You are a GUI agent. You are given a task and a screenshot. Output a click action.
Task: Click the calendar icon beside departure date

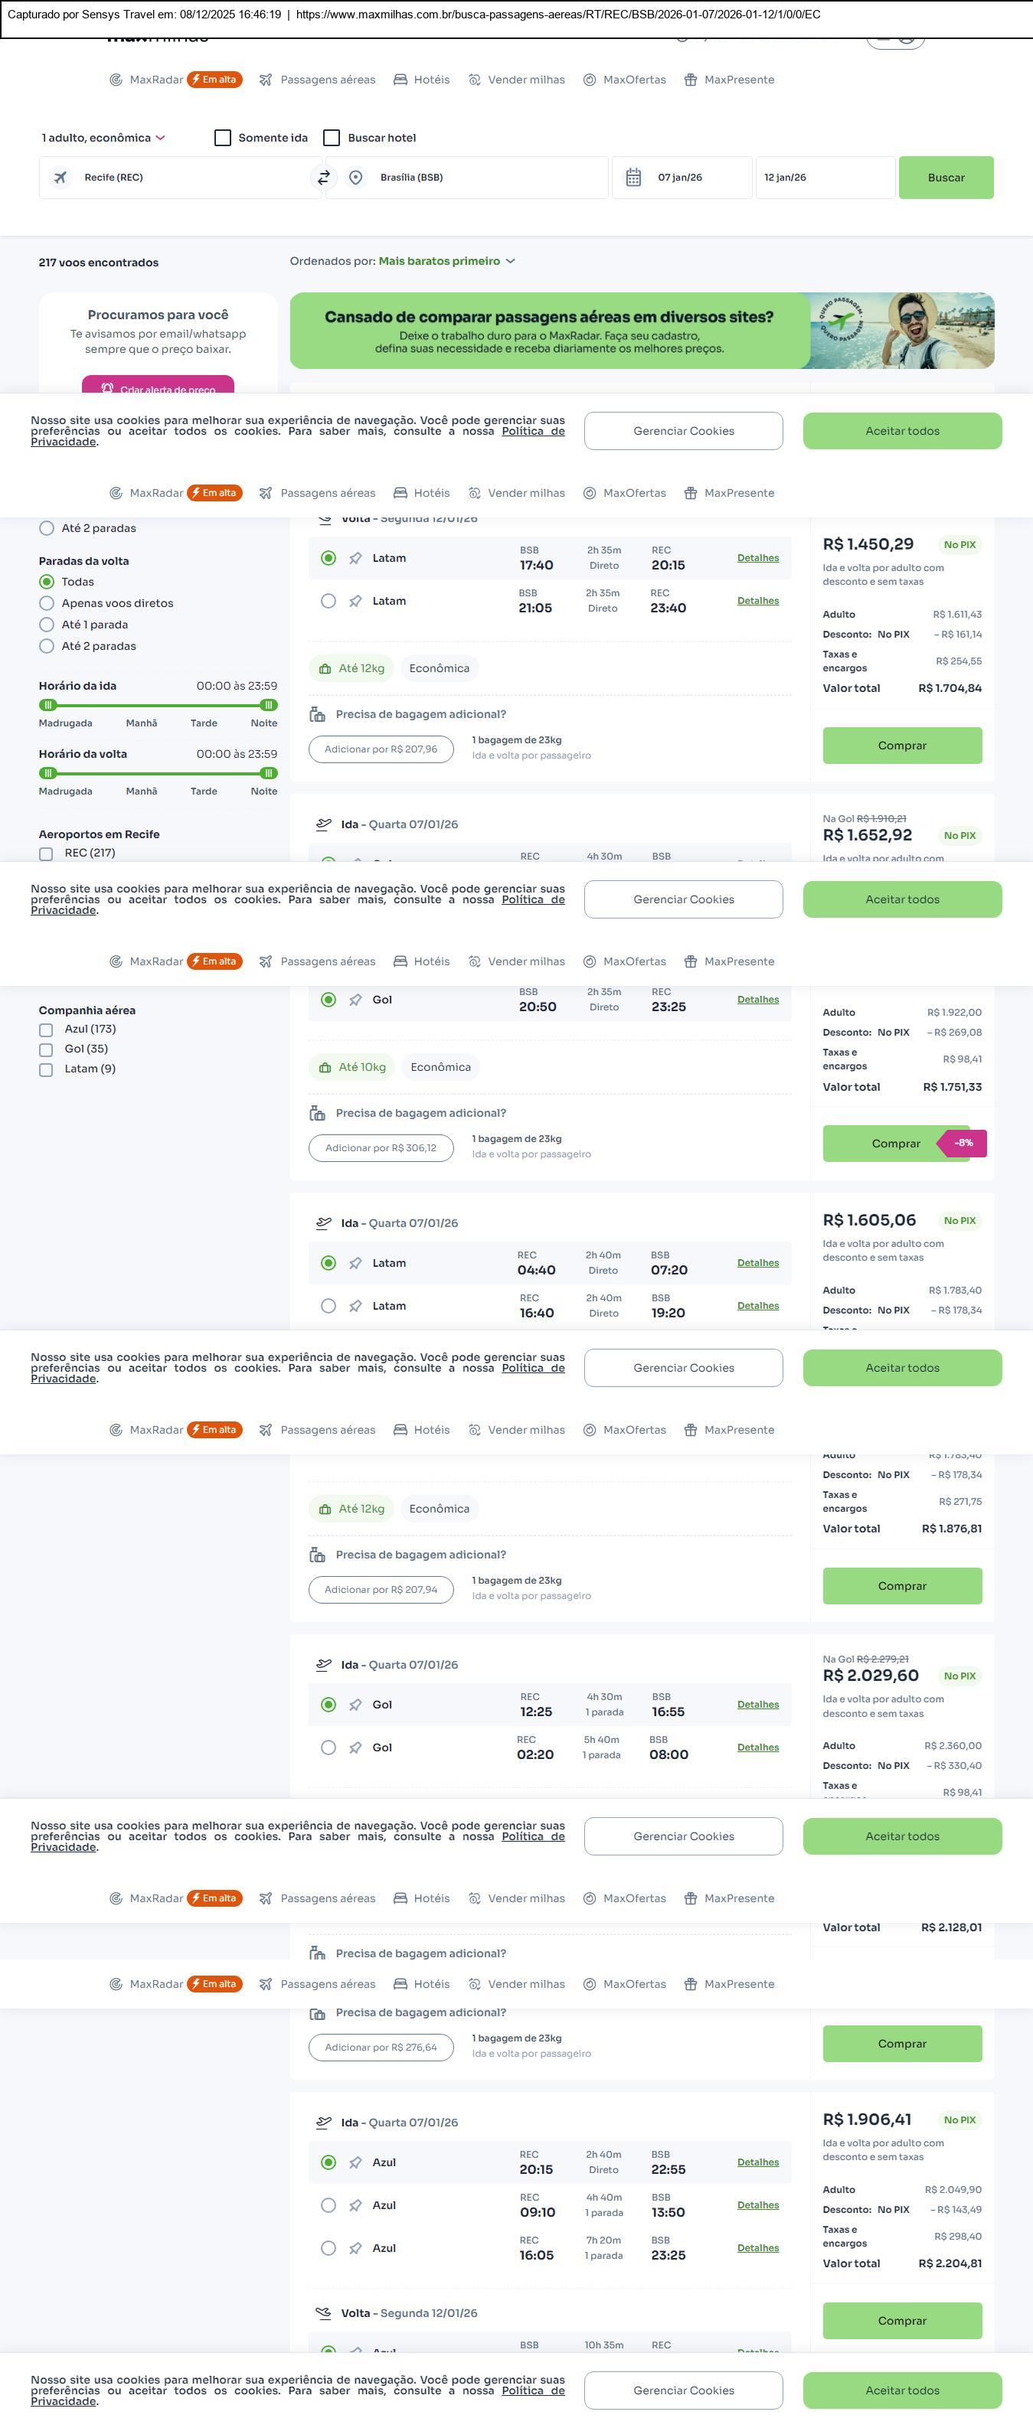tap(633, 177)
